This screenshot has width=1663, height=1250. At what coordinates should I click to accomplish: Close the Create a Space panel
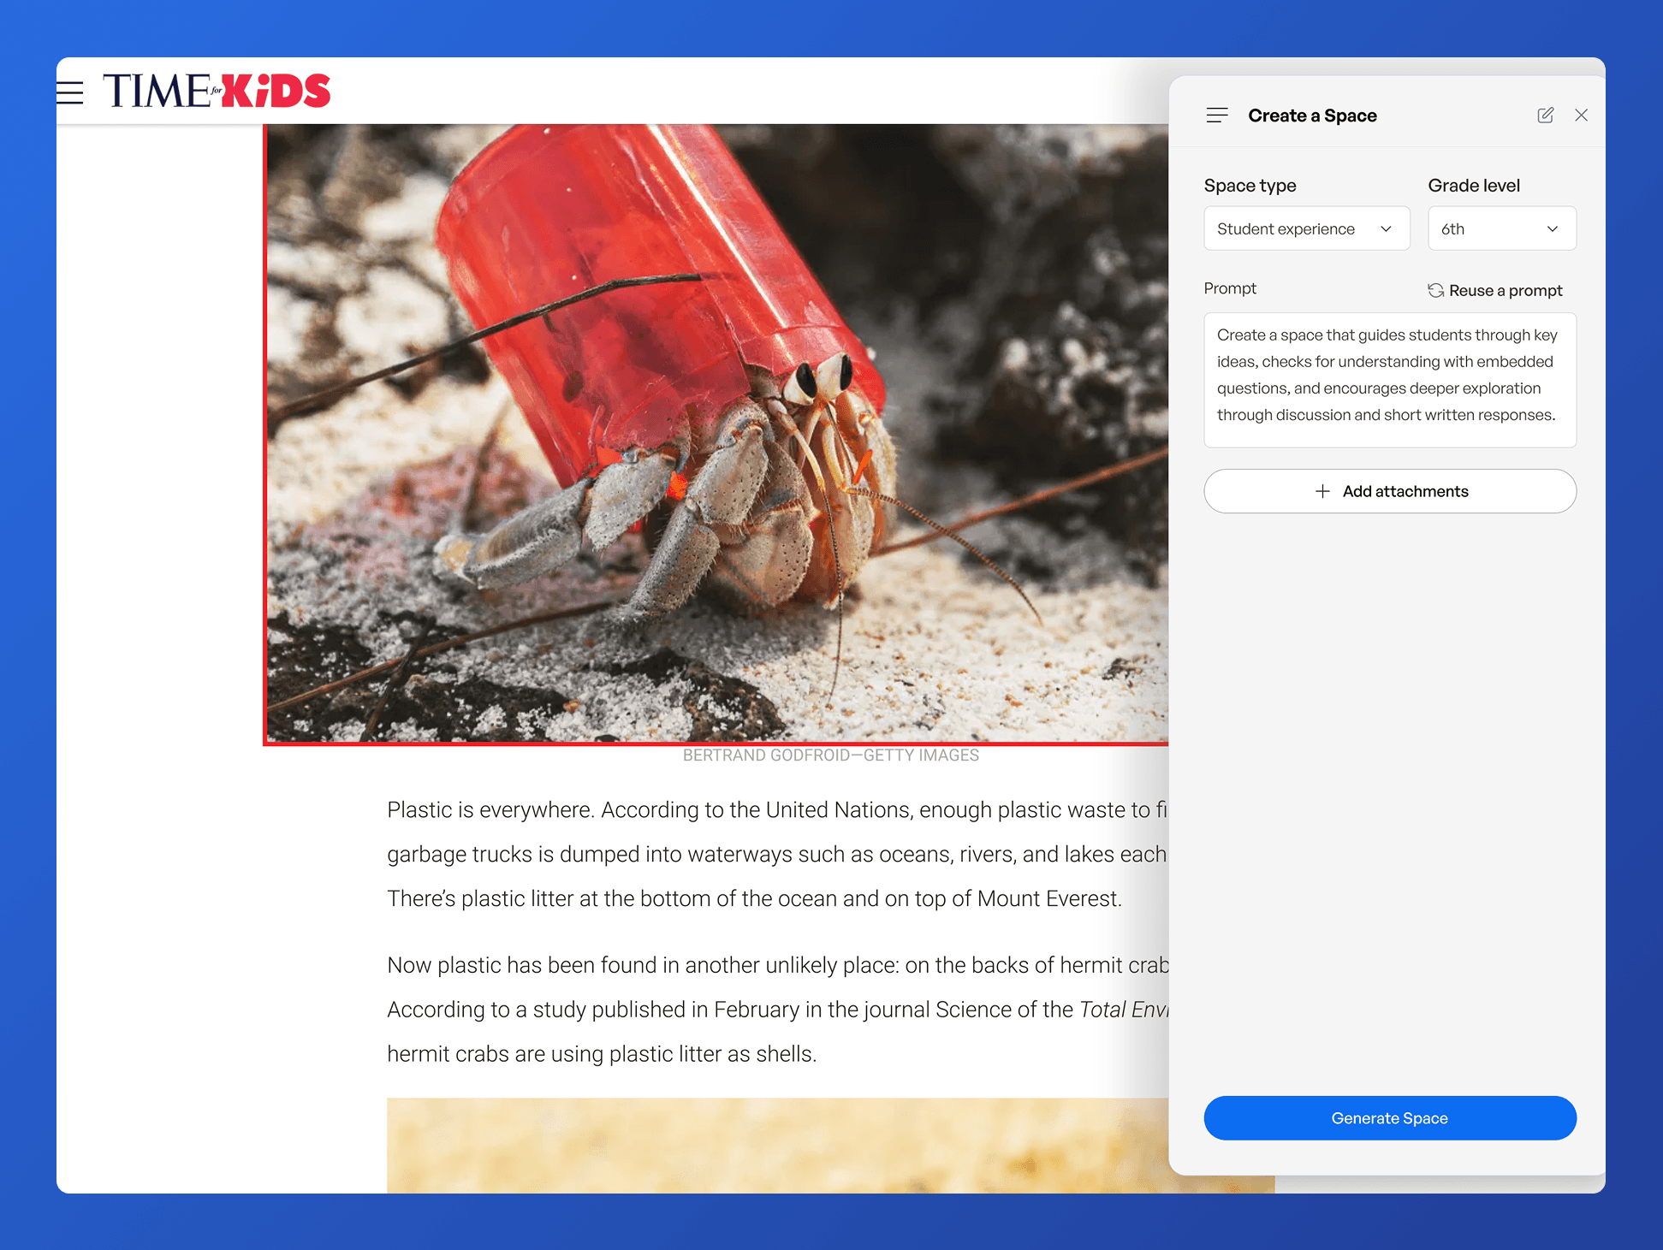click(x=1581, y=116)
